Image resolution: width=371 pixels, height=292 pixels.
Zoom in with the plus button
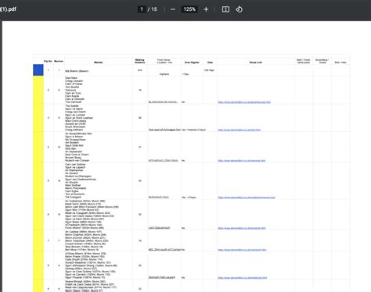click(x=206, y=9)
